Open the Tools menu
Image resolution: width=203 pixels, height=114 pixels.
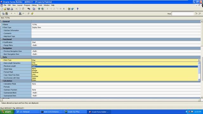(40, 5)
